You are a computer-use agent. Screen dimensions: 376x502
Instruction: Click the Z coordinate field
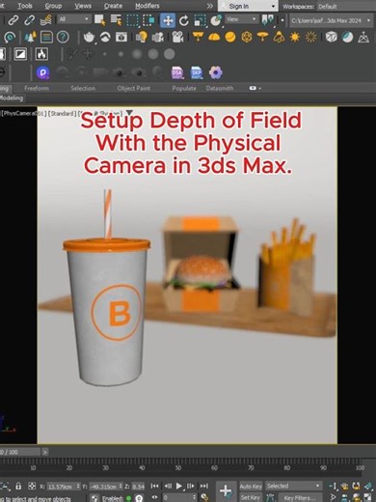tap(138, 487)
